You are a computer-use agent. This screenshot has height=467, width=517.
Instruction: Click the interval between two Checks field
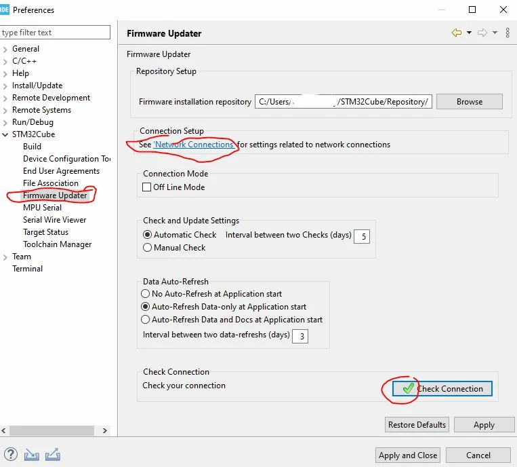(x=362, y=236)
